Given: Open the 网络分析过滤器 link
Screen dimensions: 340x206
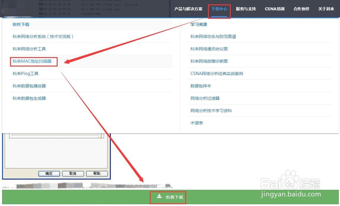Looking at the screenshot, I should click(x=205, y=98).
